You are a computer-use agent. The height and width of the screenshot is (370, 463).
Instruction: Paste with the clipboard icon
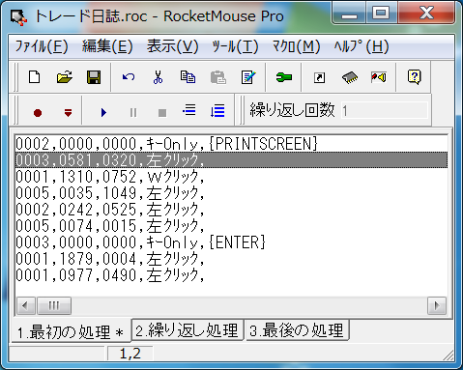pyautogui.click(x=218, y=77)
